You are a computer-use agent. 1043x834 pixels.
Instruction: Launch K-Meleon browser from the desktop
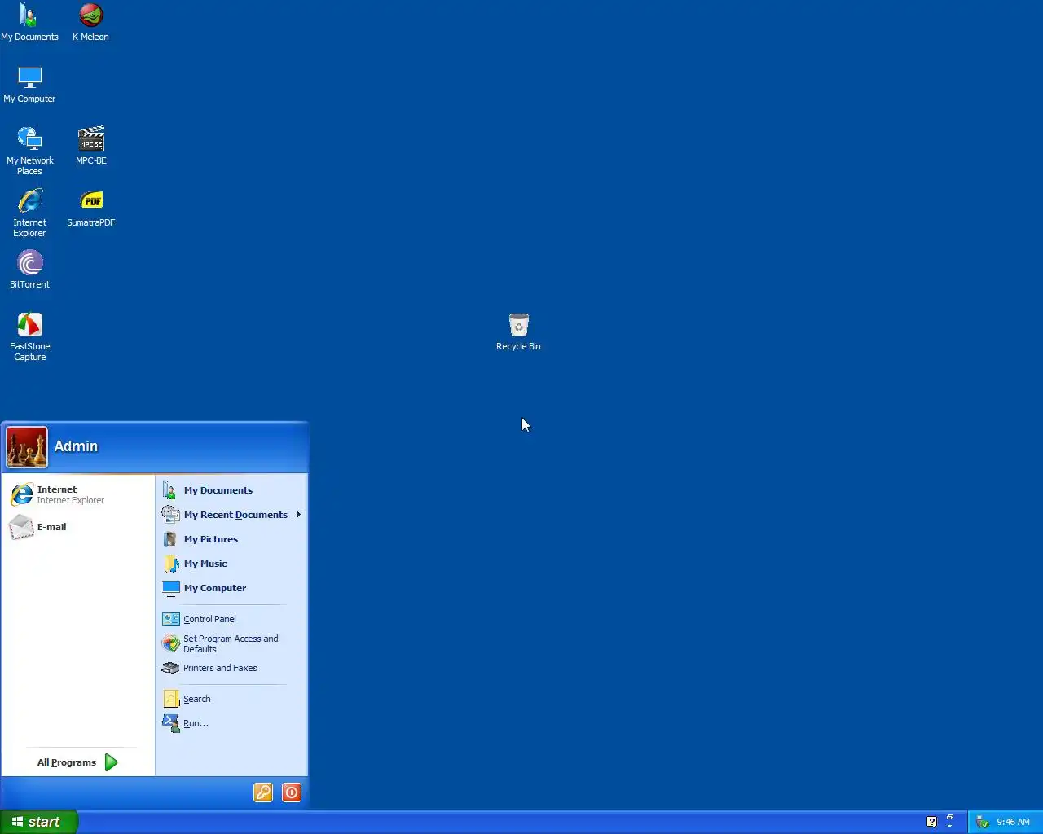coord(90,22)
